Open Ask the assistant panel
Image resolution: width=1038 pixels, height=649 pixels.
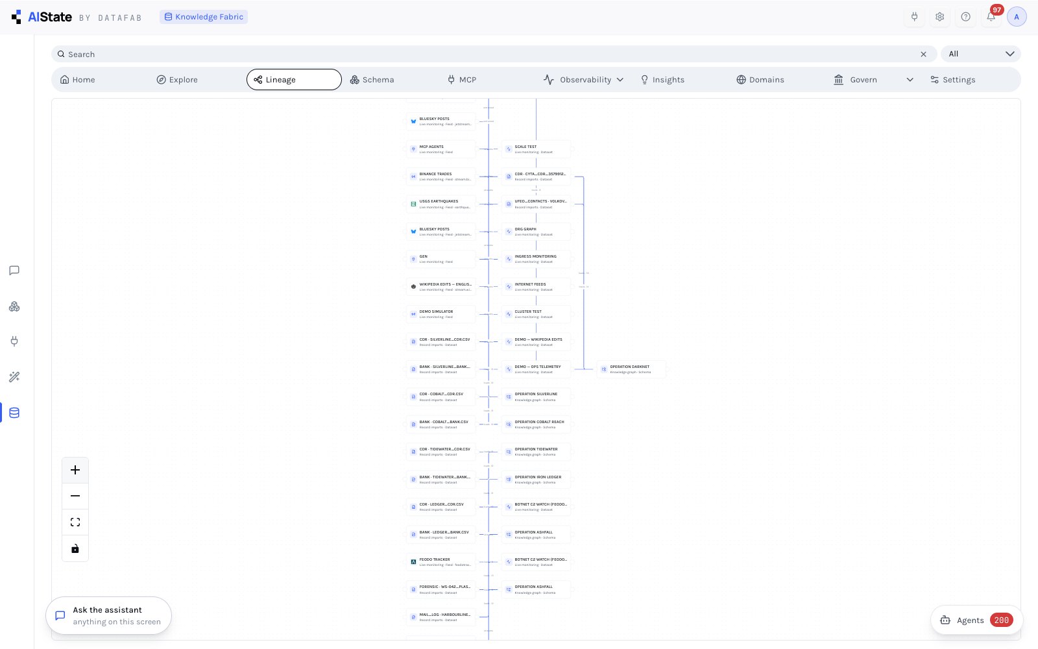point(109,616)
